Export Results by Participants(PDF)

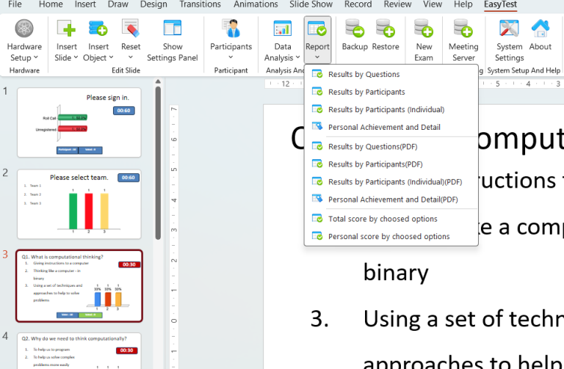point(391,164)
